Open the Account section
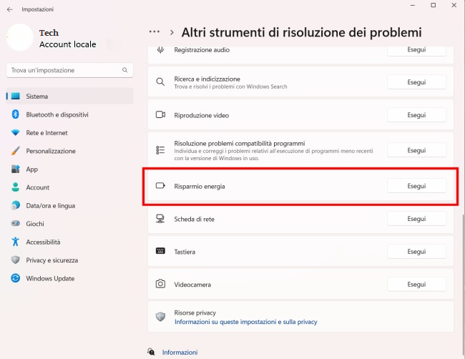Screen dimensions: 465x359 tap(37, 187)
